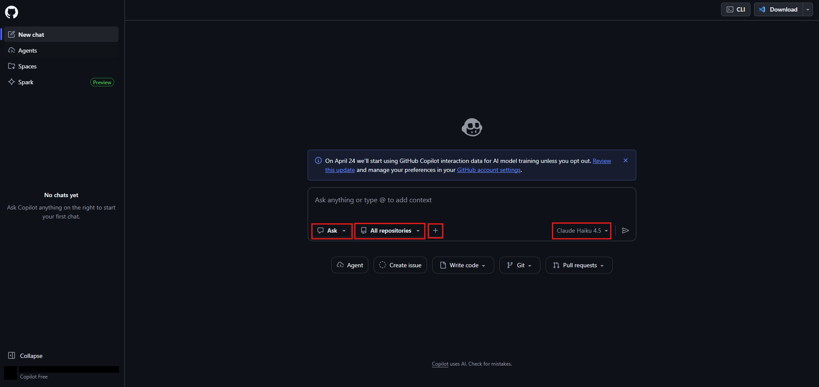The width and height of the screenshot is (819, 387).
Task: Open Claude Haiku 4.5 model picker
Action: click(x=582, y=230)
